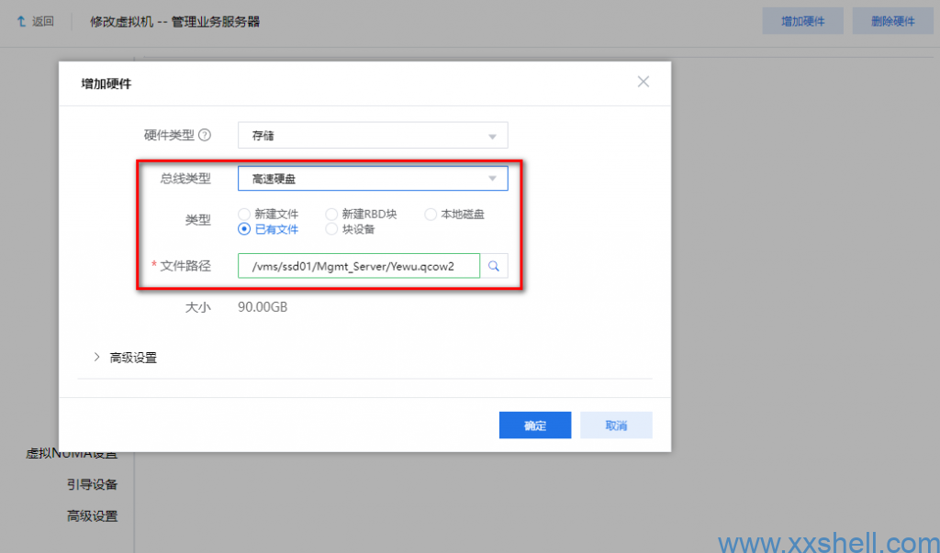This screenshot has width=940, height=553.
Task: Click the 返回 back arrow icon
Action: click(x=21, y=21)
